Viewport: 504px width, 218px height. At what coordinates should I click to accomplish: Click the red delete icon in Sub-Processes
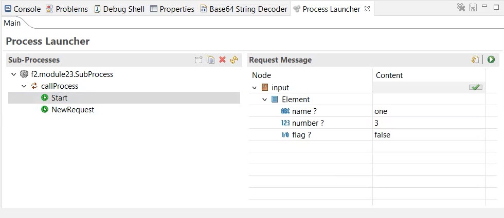coord(222,60)
